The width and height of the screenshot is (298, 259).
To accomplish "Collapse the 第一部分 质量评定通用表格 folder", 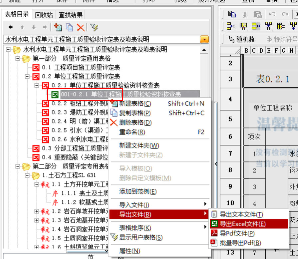I will pyautogui.click(x=17, y=59).
